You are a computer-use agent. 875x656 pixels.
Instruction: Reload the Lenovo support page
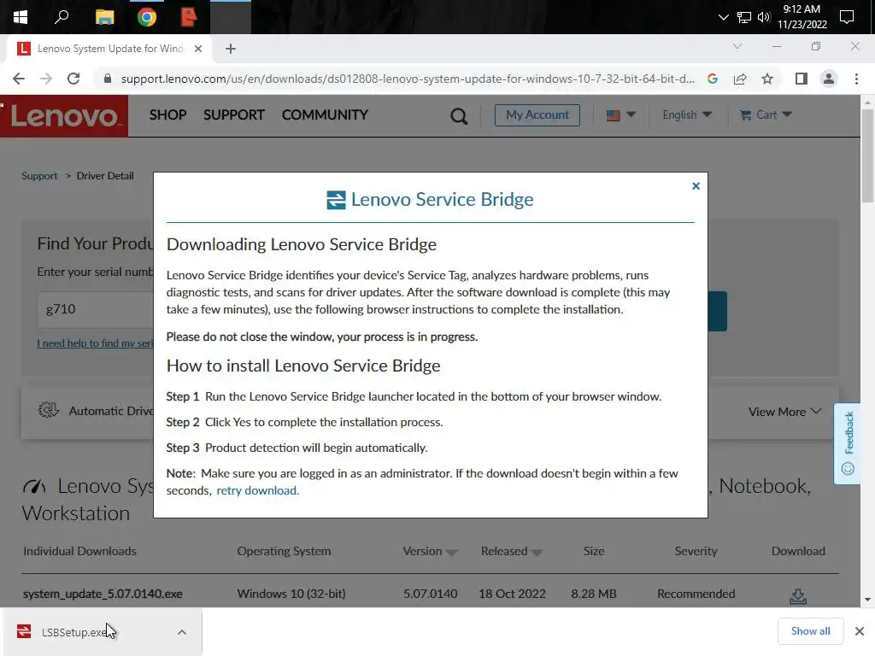[73, 79]
